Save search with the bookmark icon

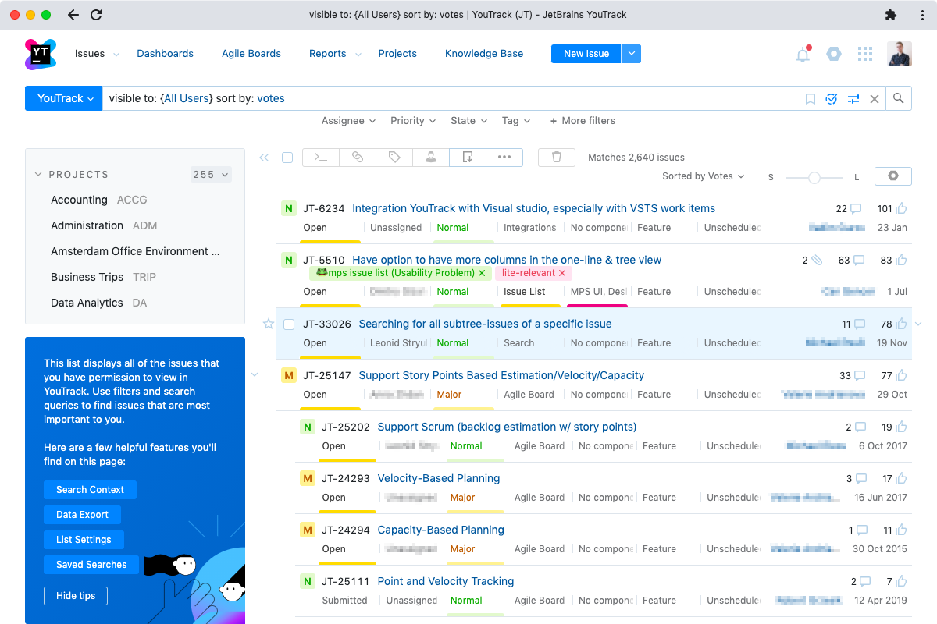(811, 99)
